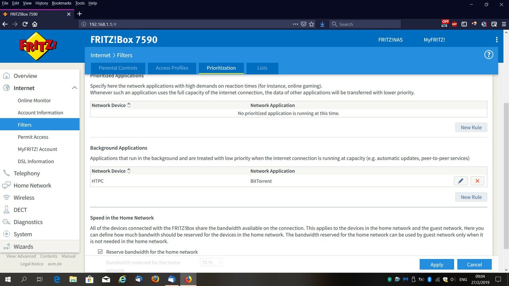
Task: Open the File menu
Action: 5,3
